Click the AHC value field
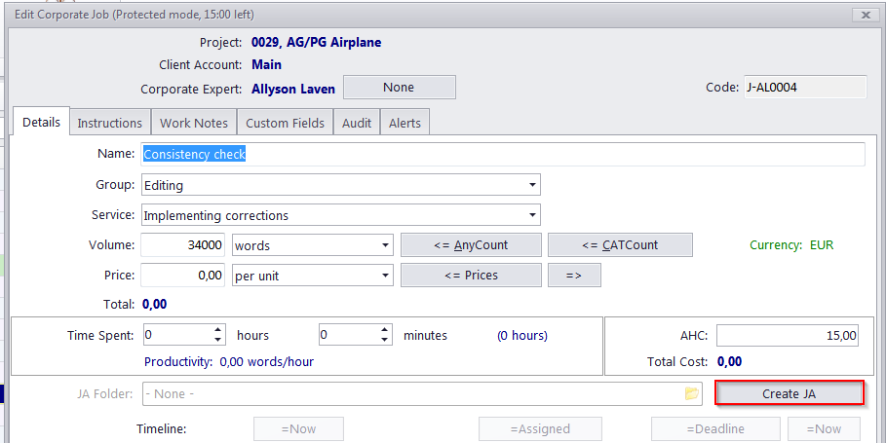The height and width of the screenshot is (443, 886). (x=788, y=335)
